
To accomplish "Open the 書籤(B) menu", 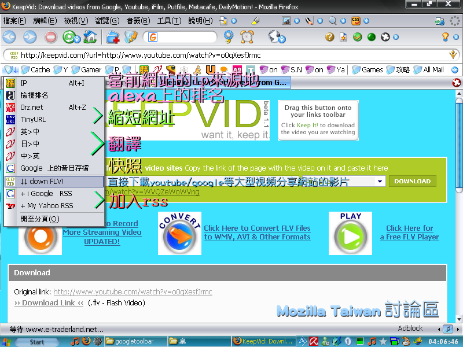I will coord(138,21).
